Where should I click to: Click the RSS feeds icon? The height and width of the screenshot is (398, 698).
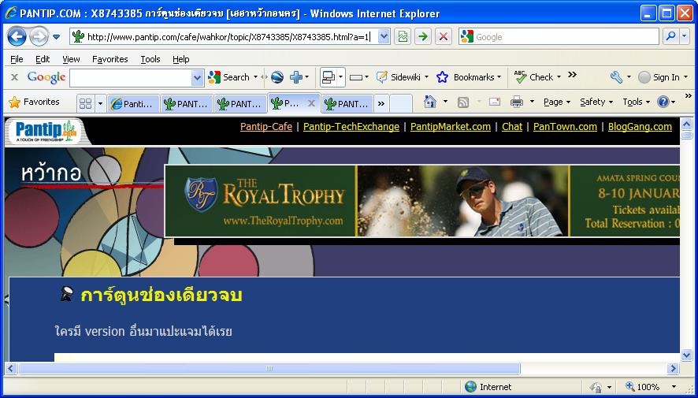[463, 102]
